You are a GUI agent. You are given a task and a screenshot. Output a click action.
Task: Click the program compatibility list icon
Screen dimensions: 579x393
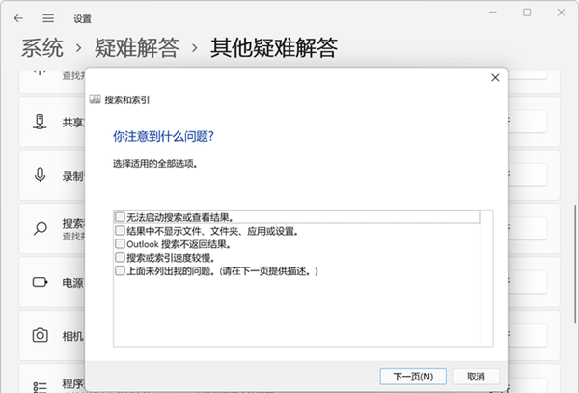[x=41, y=385]
